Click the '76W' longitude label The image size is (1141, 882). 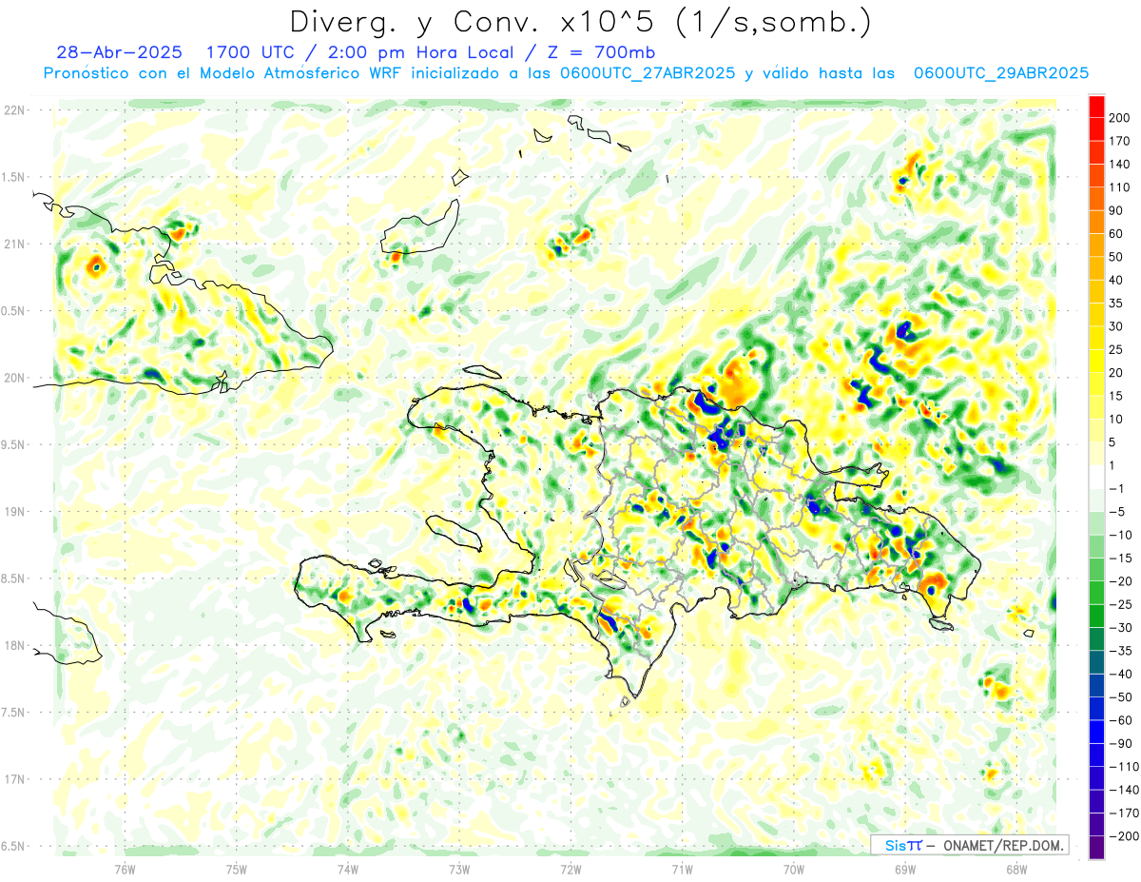pyautogui.click(x=125, y=868)
